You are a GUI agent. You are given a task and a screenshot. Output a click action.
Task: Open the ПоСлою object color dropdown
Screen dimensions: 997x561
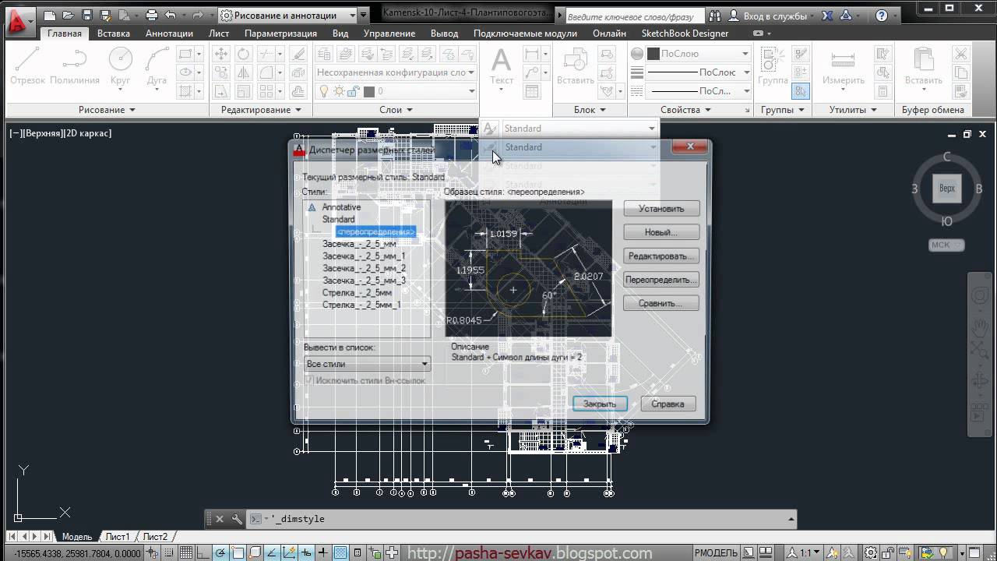coord(698,54)
